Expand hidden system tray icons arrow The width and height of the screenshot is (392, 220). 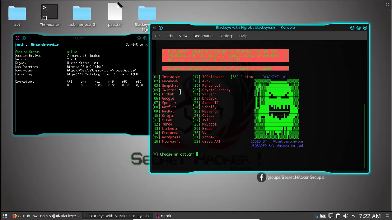pyautogui.click(x=353, y=216)
